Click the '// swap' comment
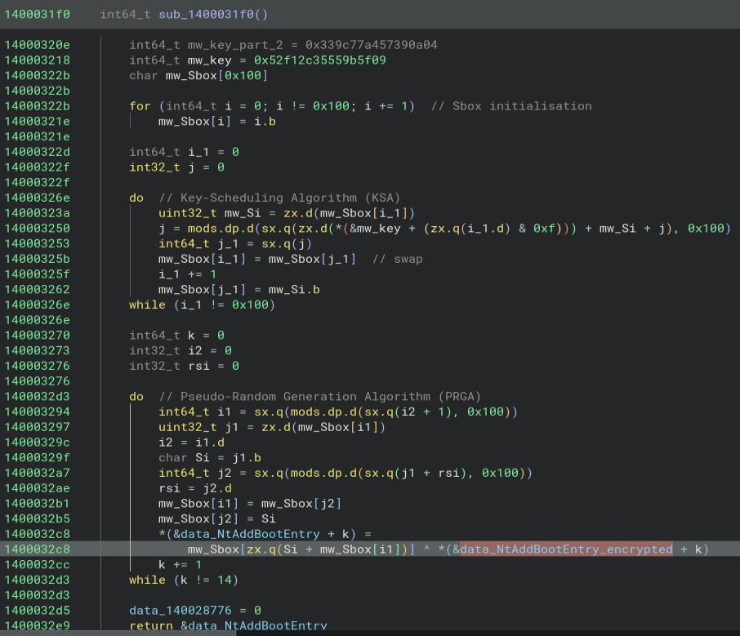Image resolution: width=740 pixels, height=636 pixels. tap(398, 259)
